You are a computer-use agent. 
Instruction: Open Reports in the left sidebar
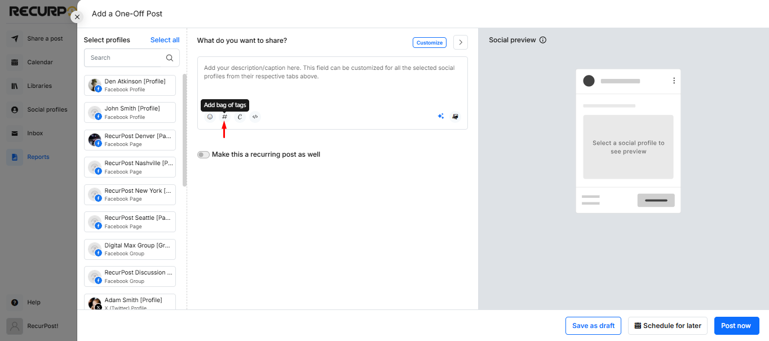[x=38, y=157]
